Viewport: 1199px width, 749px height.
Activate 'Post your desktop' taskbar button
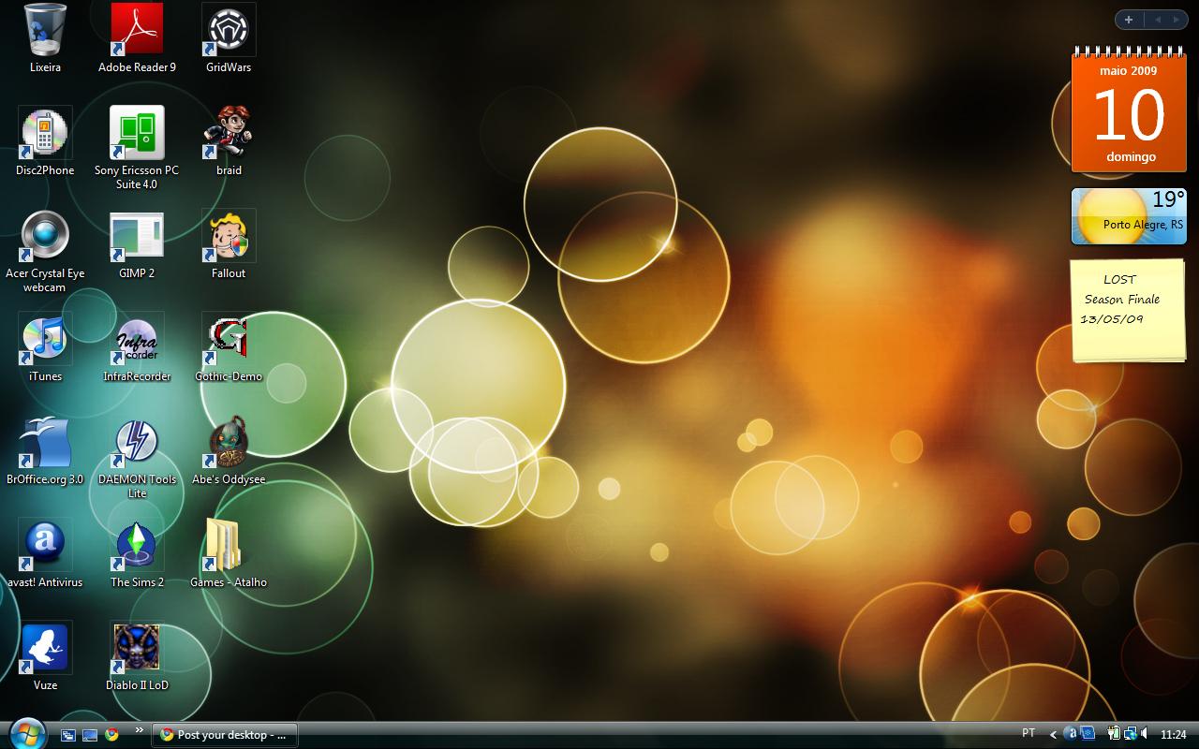(225, 735)
